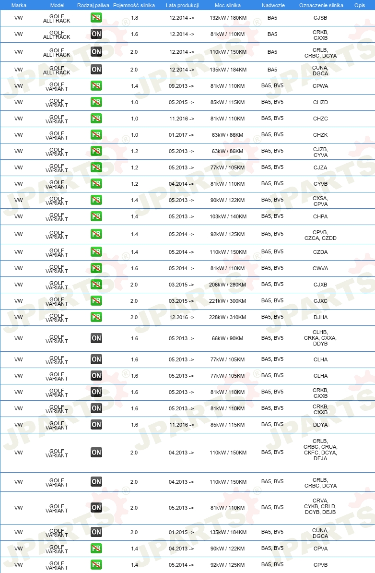Click the petrol icon in the CHPA row
This screenshot has width=375, height=573.
[x=96, y=216]
